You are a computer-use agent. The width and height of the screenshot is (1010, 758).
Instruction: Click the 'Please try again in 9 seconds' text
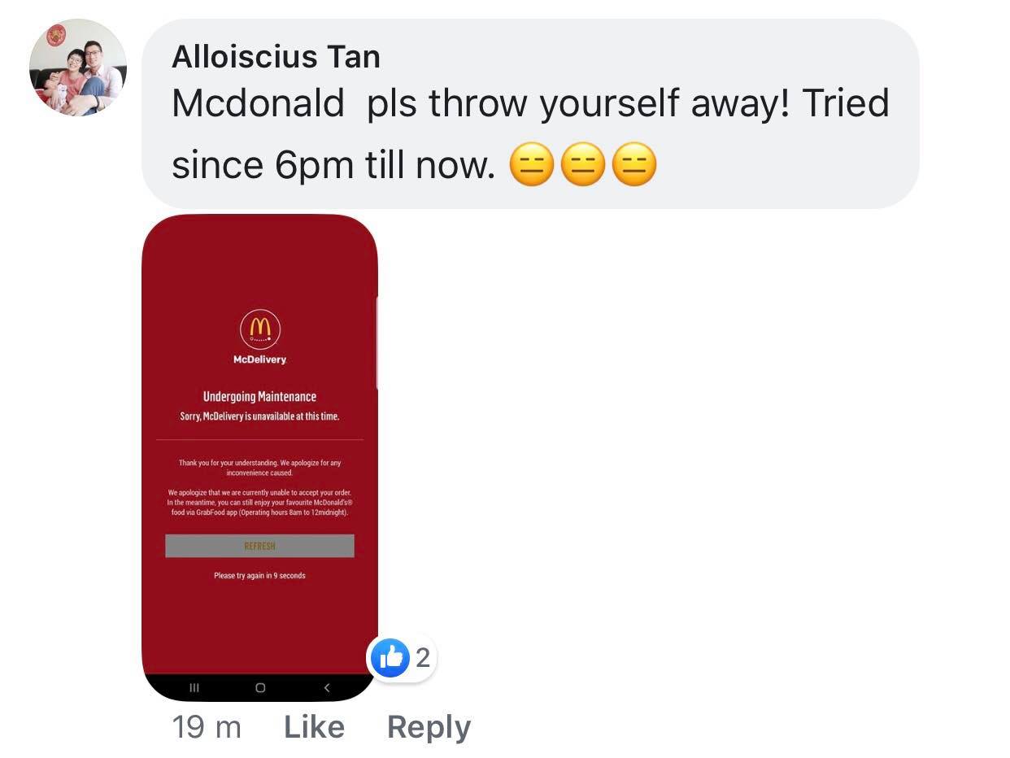[259, 576]
